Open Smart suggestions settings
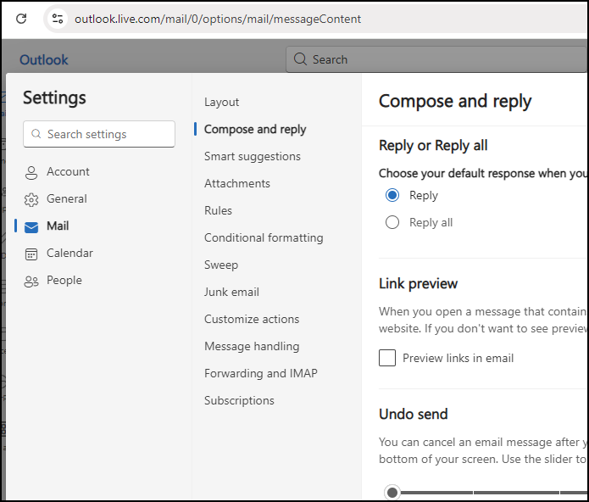 (x=253, y=156)
